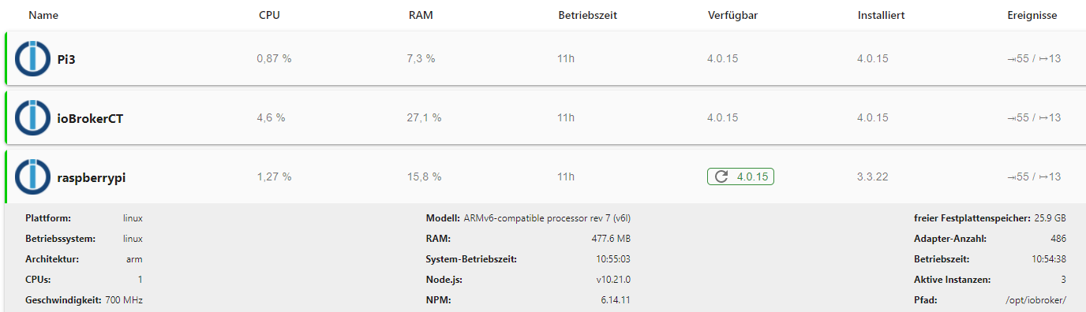The width and height of the screenshot is (1086, 312).
Task: Click the raspberrypi installed version 3.3.22
Action: (873, 176)
